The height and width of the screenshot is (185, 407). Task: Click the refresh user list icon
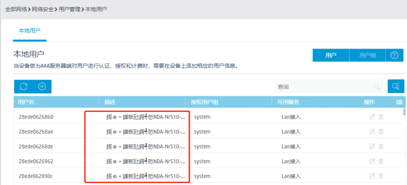[24, 87]
